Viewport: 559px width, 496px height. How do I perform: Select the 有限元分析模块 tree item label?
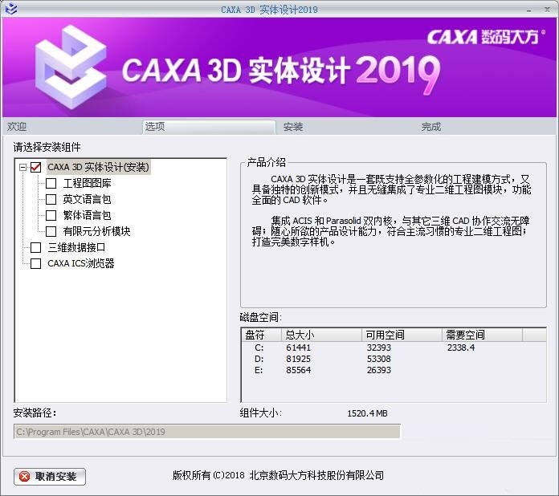point(96,231)
